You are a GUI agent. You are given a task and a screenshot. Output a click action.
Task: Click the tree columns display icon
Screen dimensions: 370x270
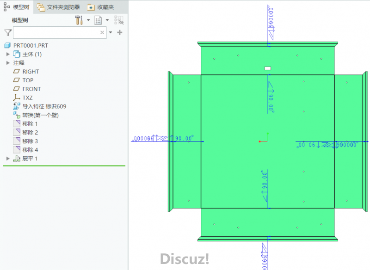(98, 20)
